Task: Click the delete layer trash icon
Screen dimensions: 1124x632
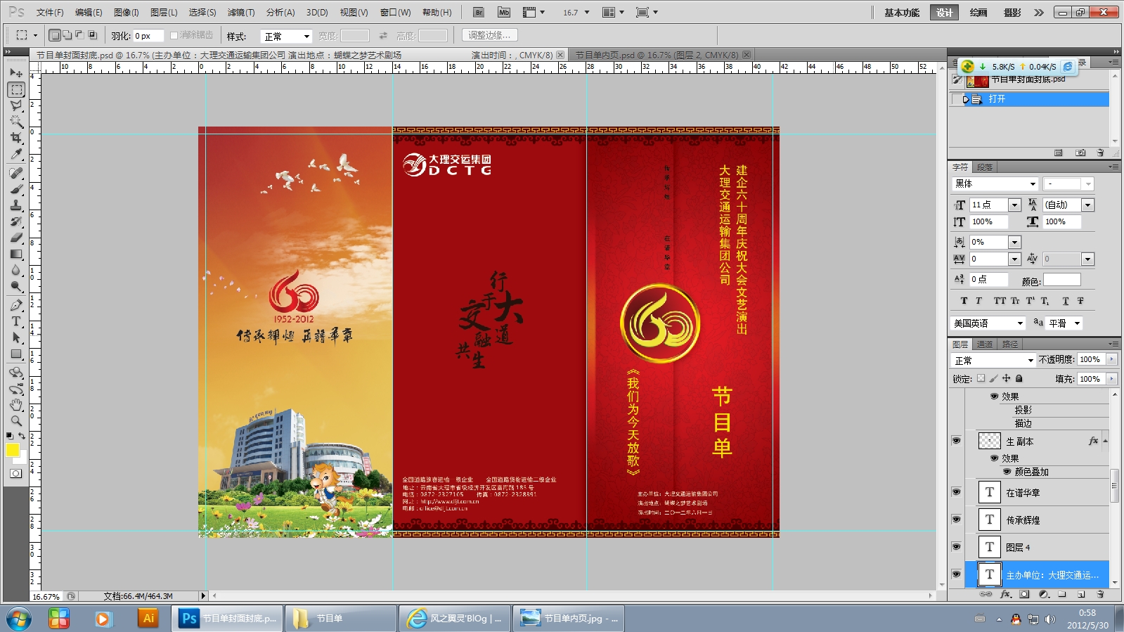Action: pos(1100,594)
